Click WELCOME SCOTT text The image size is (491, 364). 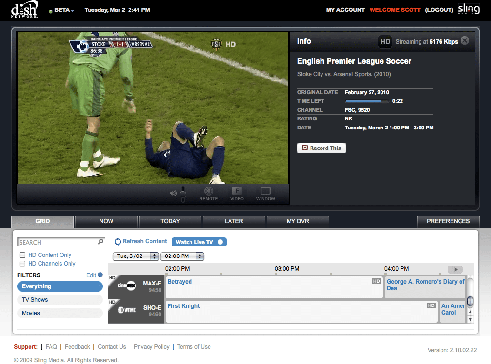click(395, 10)
